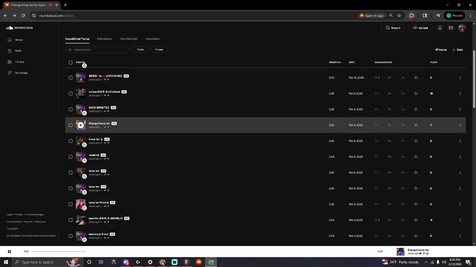This screenshot has width=476, height=267.
Task: Click the likes heart for swoll3n-BORI$-GOHBLIN
Action: (376, 220)
